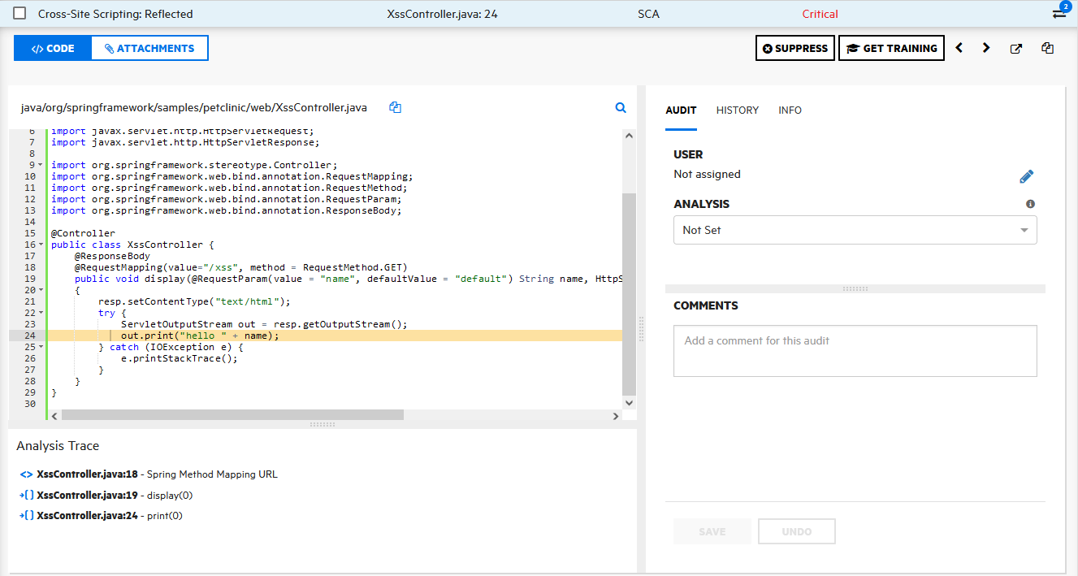Click the Get Training button

[x=891, y=48]
